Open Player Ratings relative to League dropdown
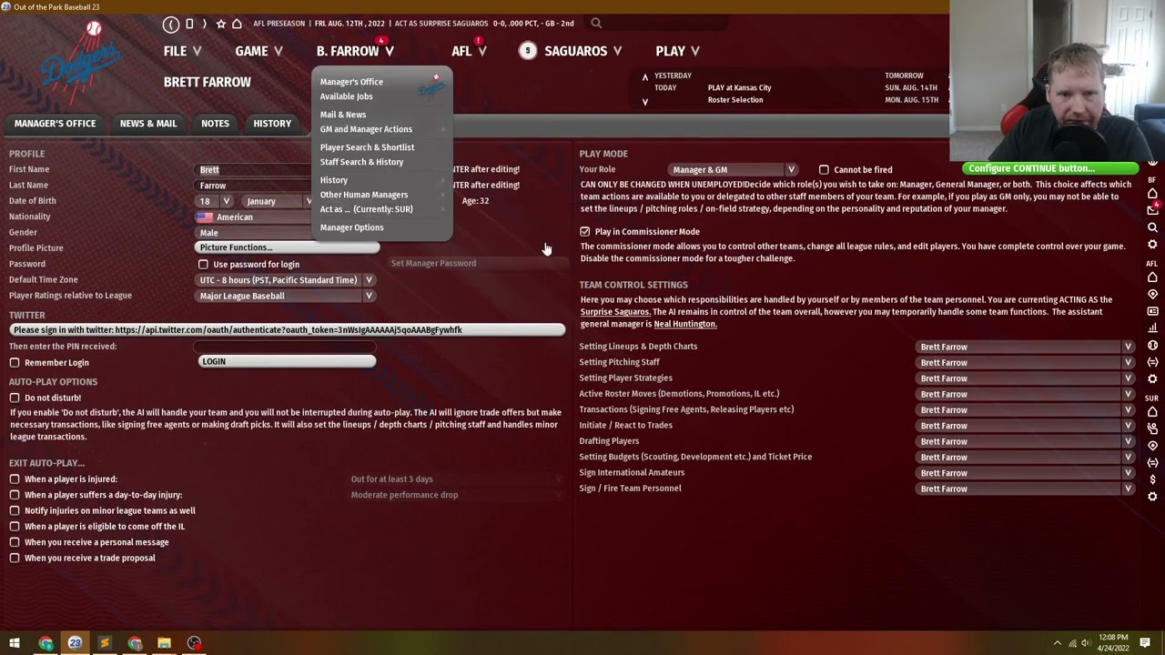The height and width of the screenshot is (655, 1165). point(287,296)
